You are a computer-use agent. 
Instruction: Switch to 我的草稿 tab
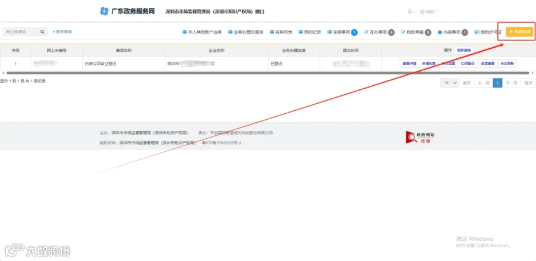[x=416, y=32]
